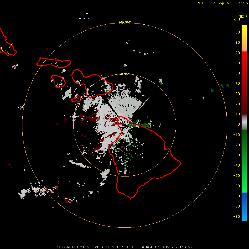Click the yellow top segment of the color bar
249x249 pixels.
coord(244,38)
